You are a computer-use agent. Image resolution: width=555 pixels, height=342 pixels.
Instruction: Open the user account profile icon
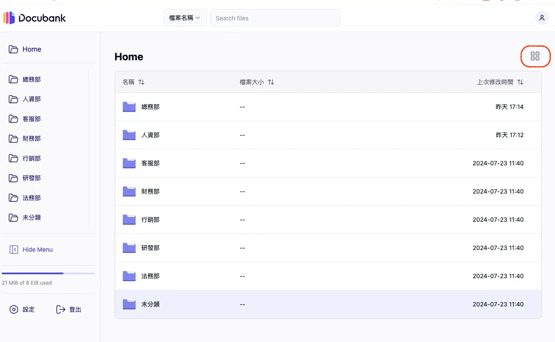click(542, 18)
